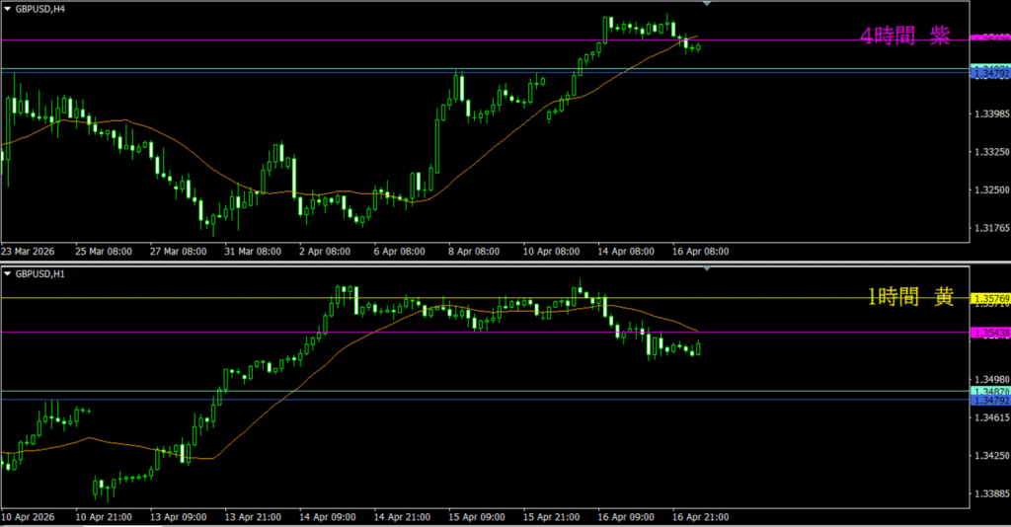Click the 1.34980 level on H1 price scale
Screen dimensions: 1011x527
click(x=990, y=380)
